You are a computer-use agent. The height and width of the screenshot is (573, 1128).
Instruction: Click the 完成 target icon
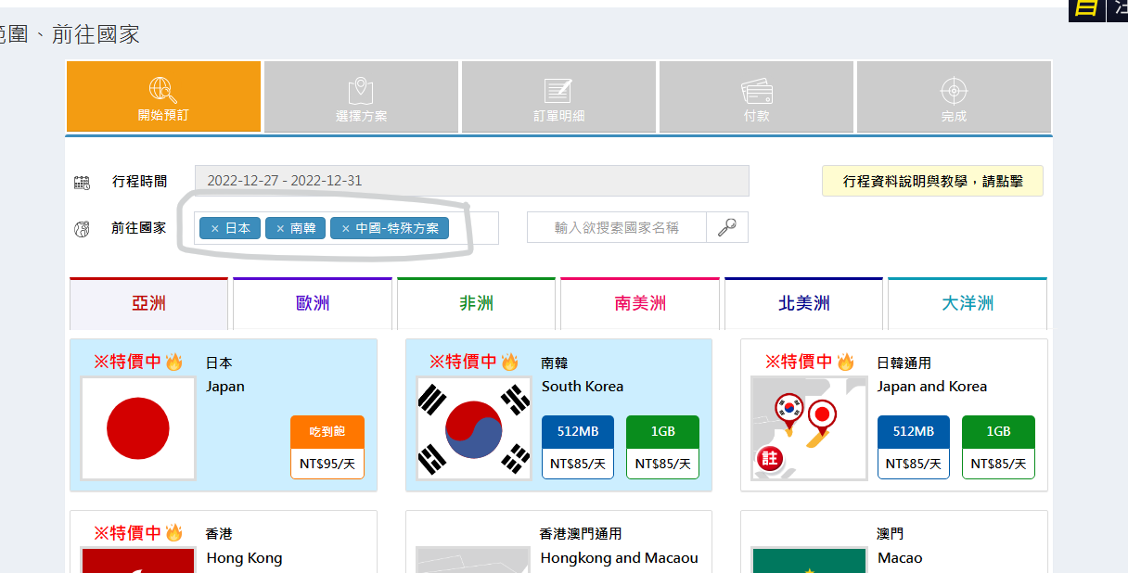(x=954, y=90)
